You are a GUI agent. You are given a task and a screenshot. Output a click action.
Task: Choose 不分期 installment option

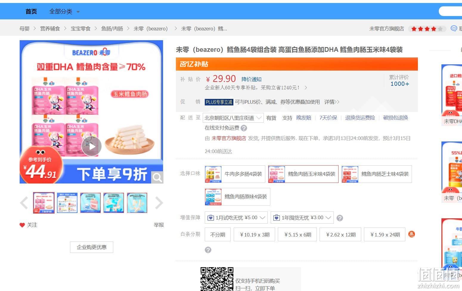pyautogui.click(x=218, y=235)
